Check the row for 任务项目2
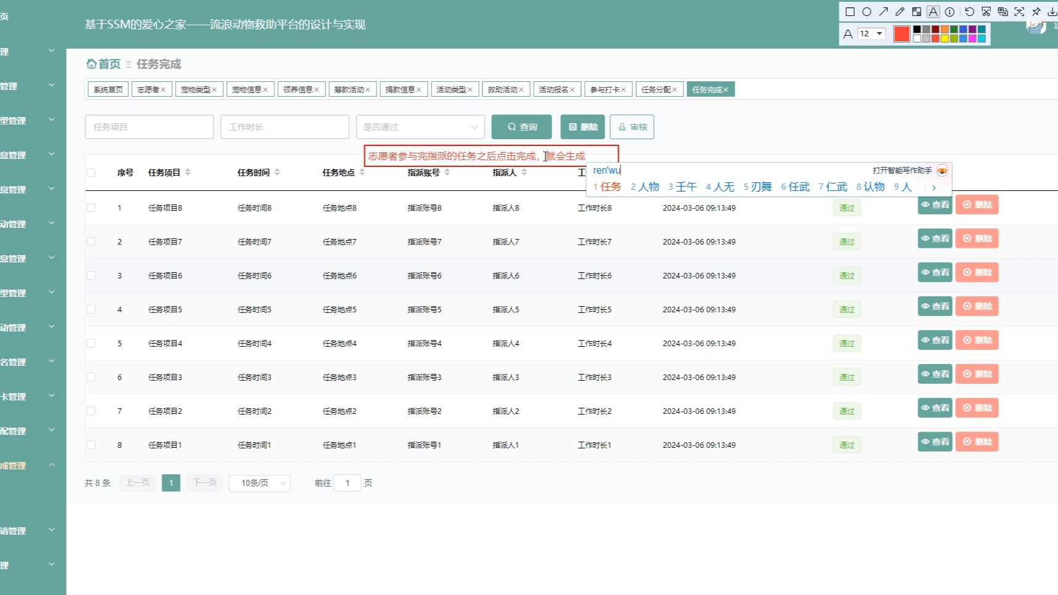The width and height of the screenshot is (1058, 595). click(x=91, y=411)
